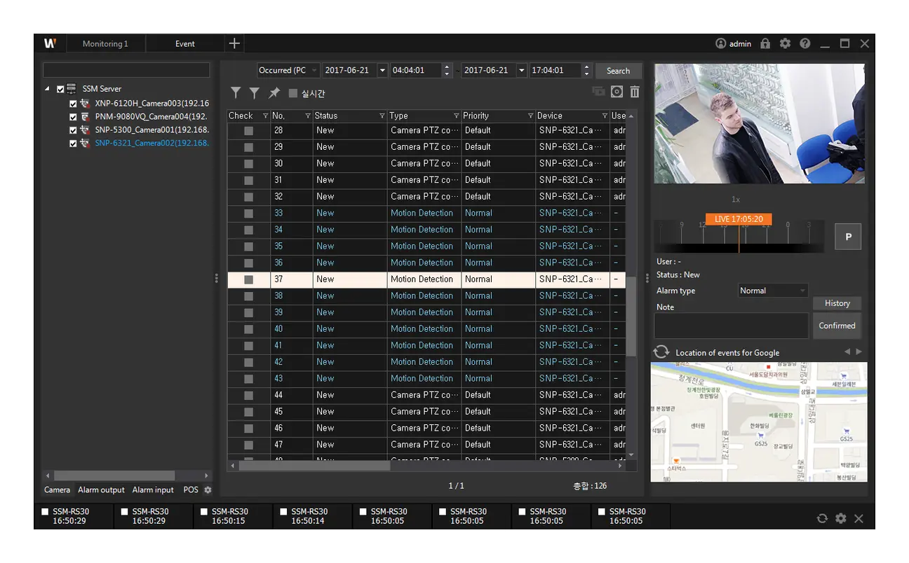Open the bottom event bar settings gear
909x563 pixels.
[840, 518]
